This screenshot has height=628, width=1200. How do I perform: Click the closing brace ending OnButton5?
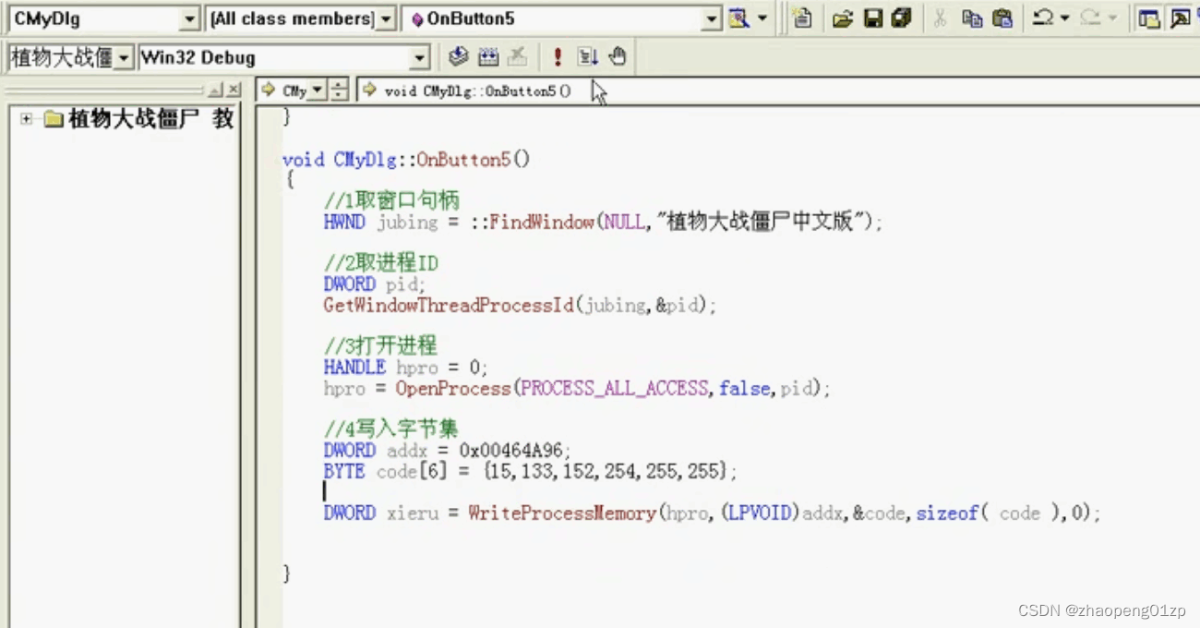(286, 574)
